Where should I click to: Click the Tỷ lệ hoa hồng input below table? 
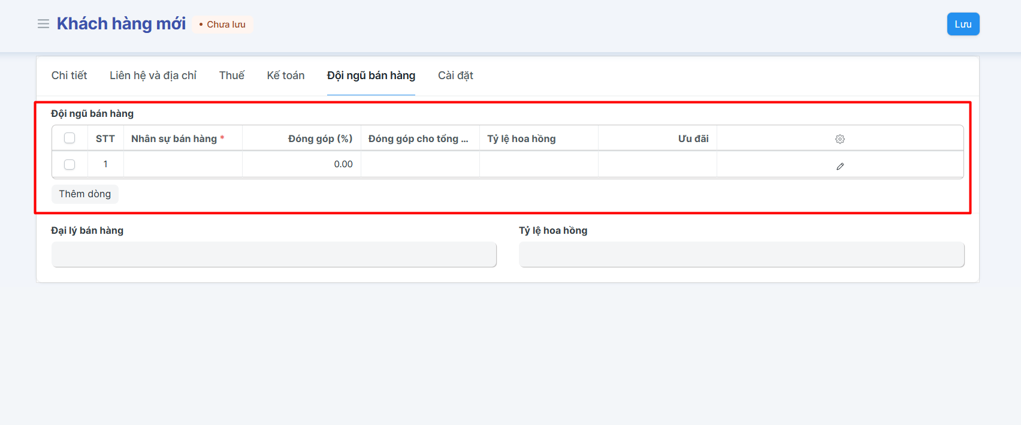pos(741,255)
